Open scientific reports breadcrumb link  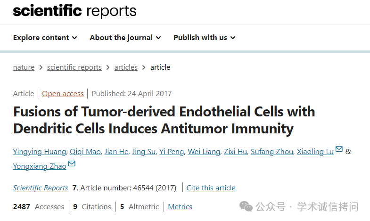coord(74,67)
